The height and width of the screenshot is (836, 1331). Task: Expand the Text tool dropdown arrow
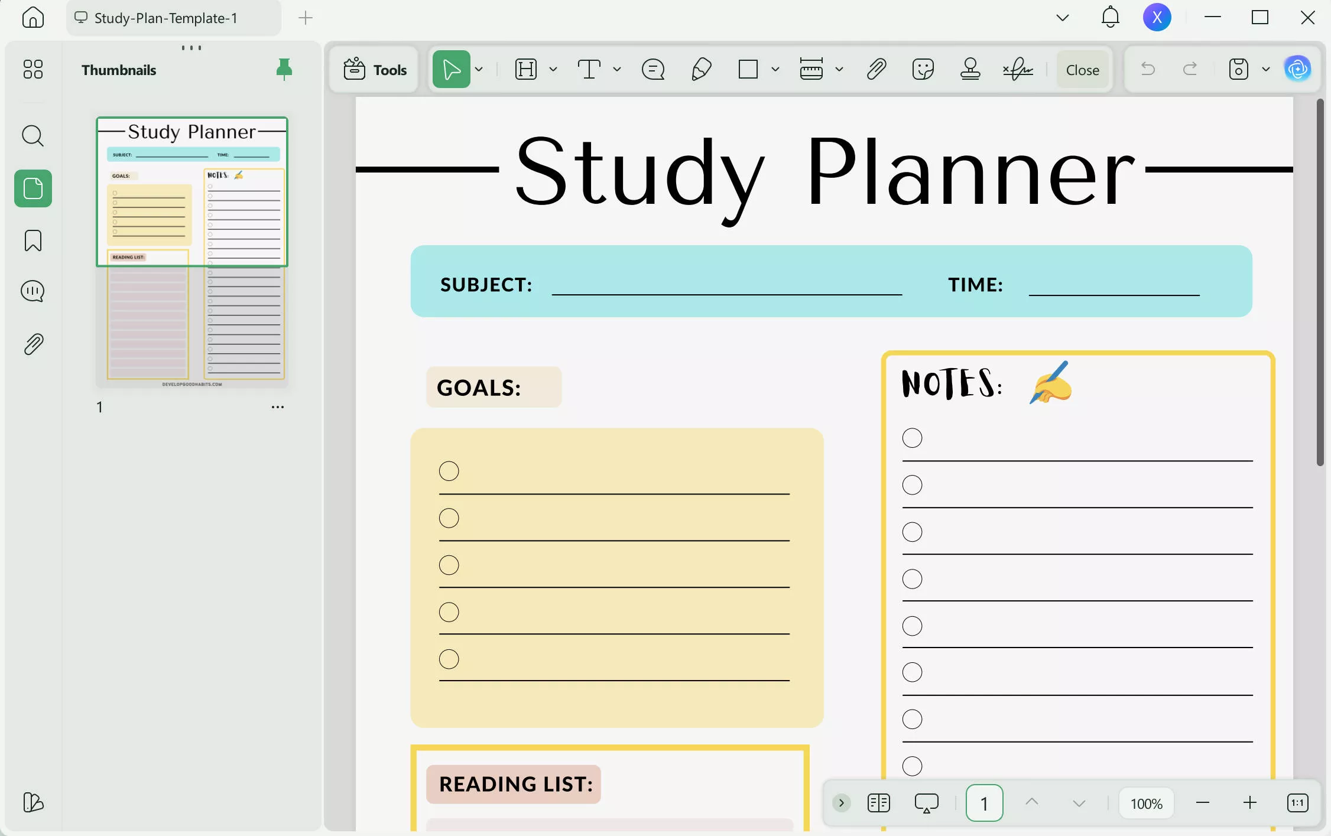pyautogui.click(x=617, y=69)
